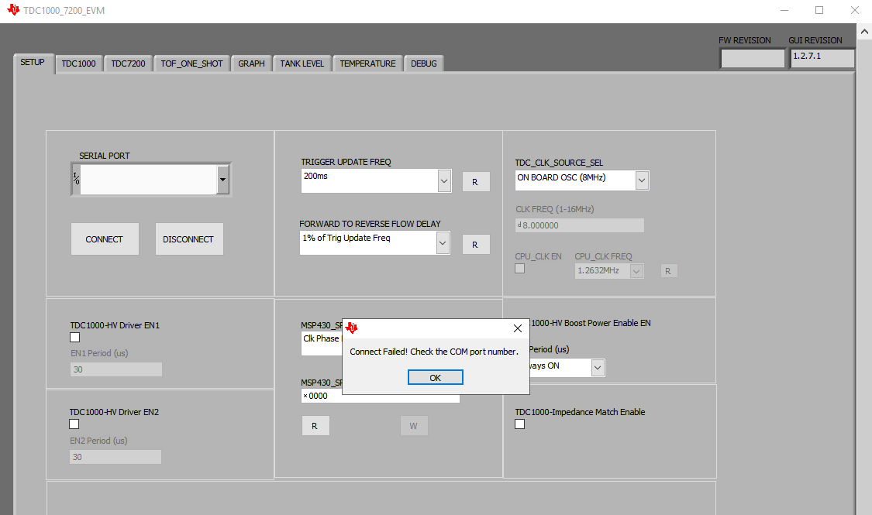The image size is (872, 515).
Task: Expand the SERIAL PORT dropdown arrow
Action: click(222, 180)
